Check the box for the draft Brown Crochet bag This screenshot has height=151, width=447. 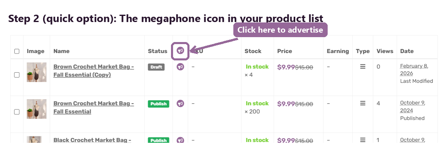tap(17, 75)
